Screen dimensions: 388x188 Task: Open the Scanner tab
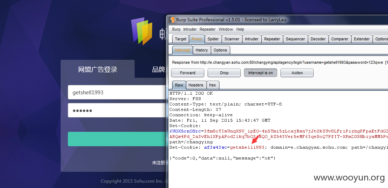pos(232,39)
